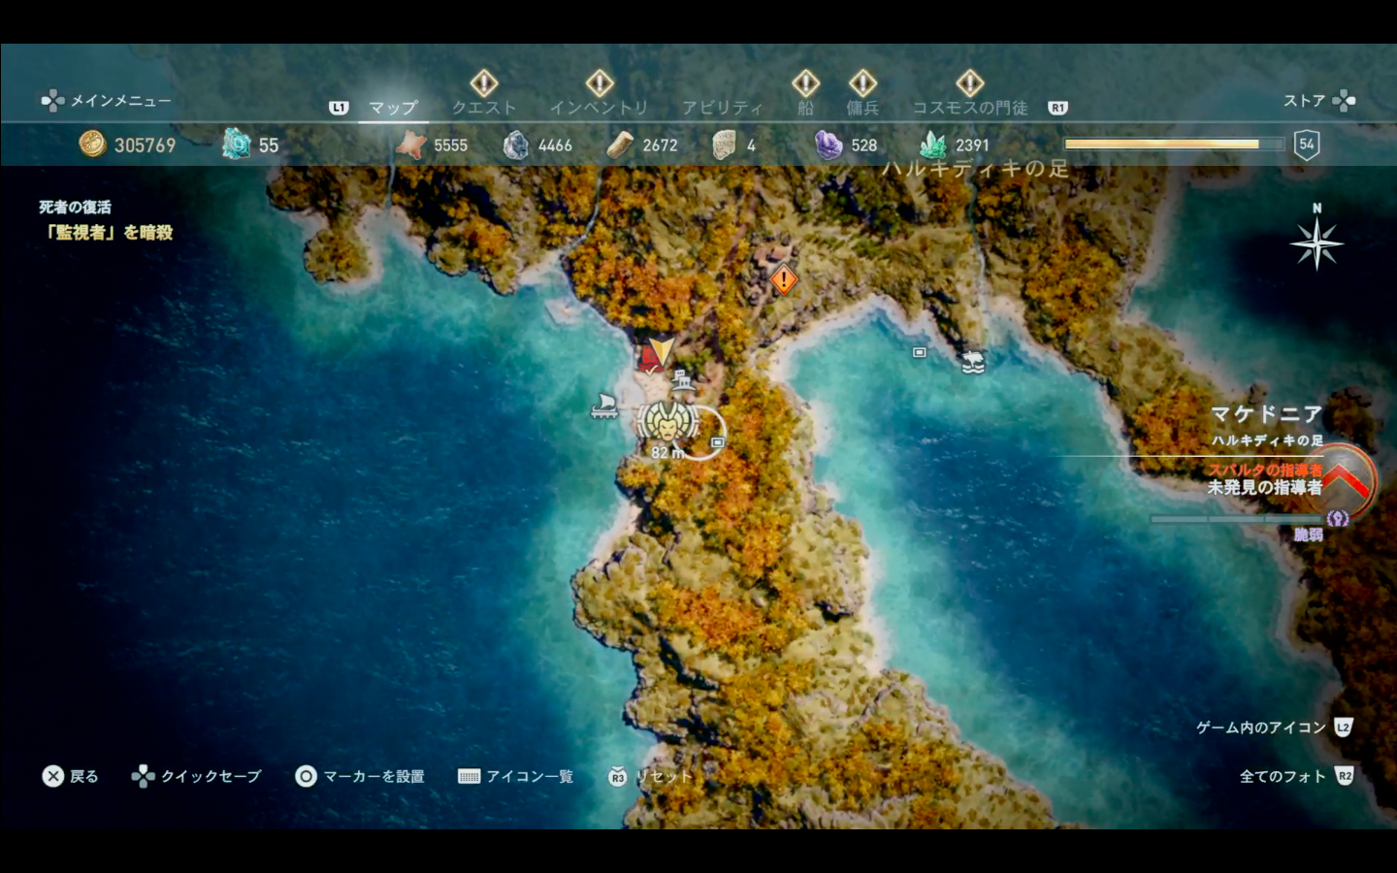Viewport: 1397px width, 873px height.
Task: Switch to the インベントリ tab
Action: (599, 108)
